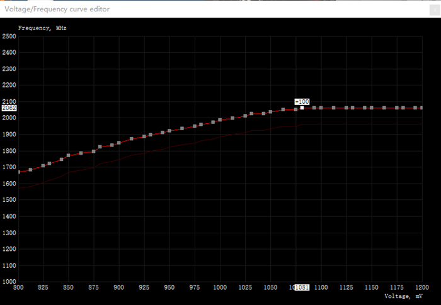
Task: Close the Voltage/Frequency curve editor window
Action: pos(435,10)
